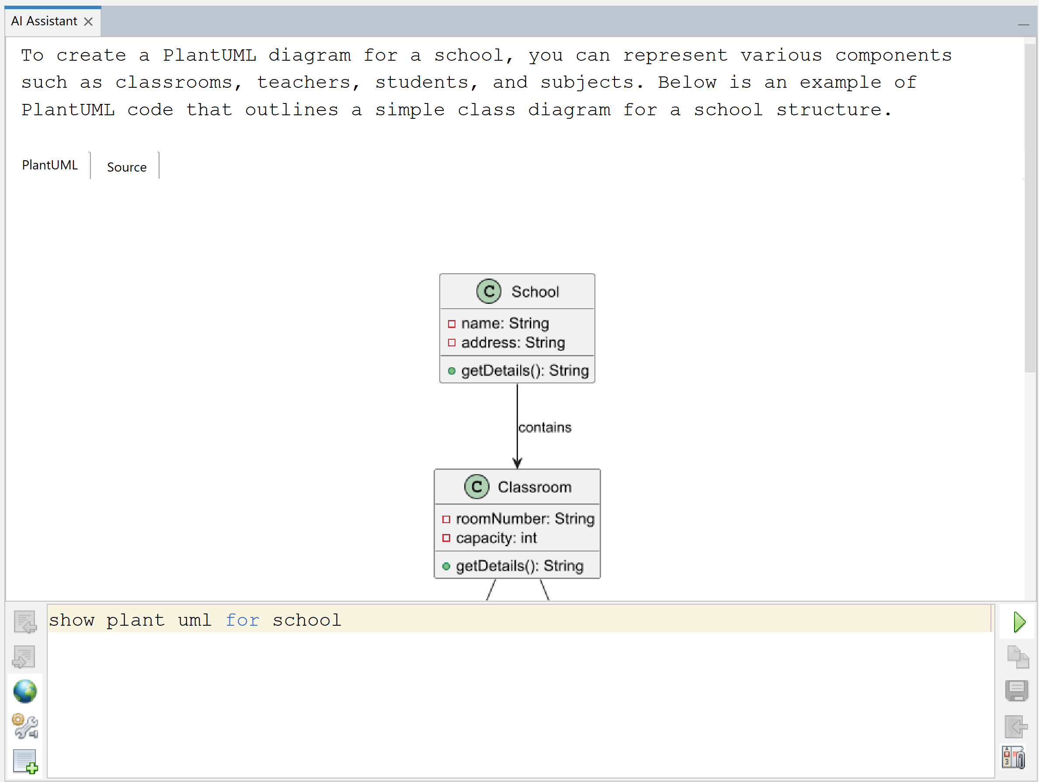
Task: Click the new document plus icon
Action: click(x=25, y=761)
